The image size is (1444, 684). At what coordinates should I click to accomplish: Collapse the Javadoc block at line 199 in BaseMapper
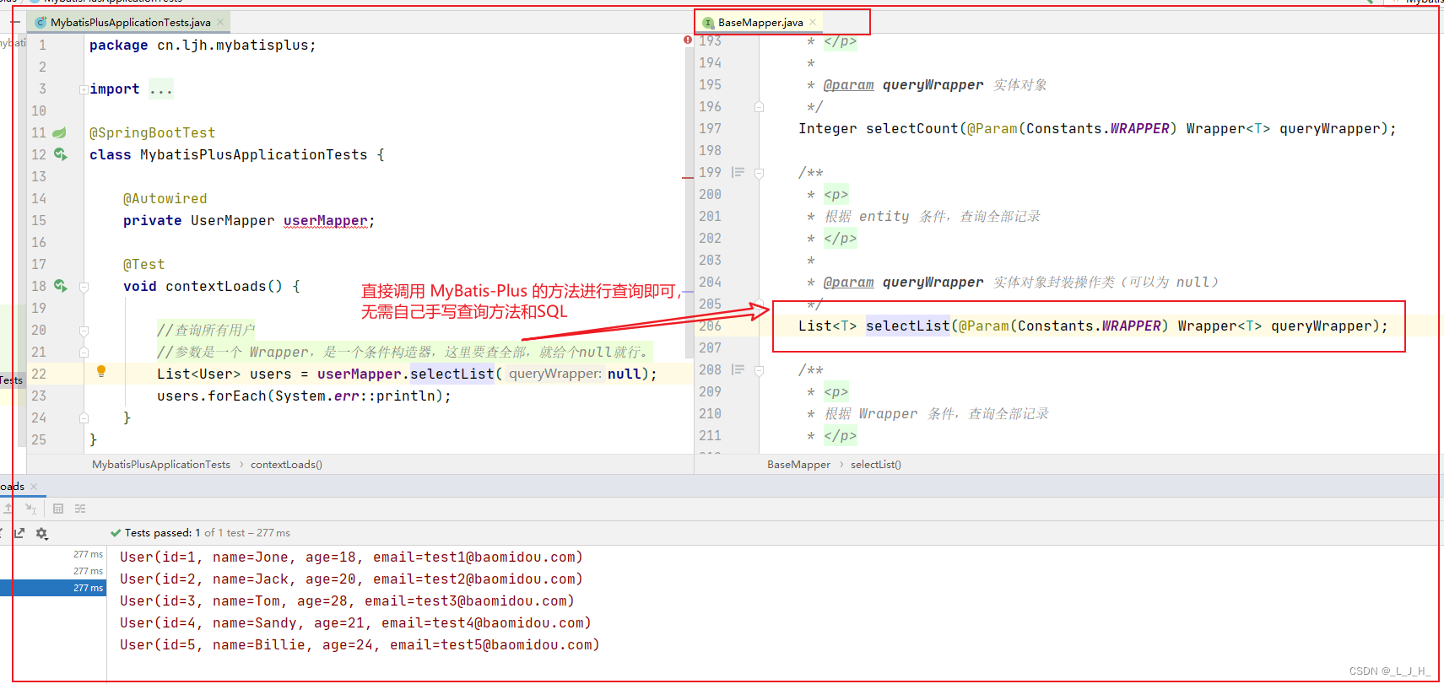(759, 173)
